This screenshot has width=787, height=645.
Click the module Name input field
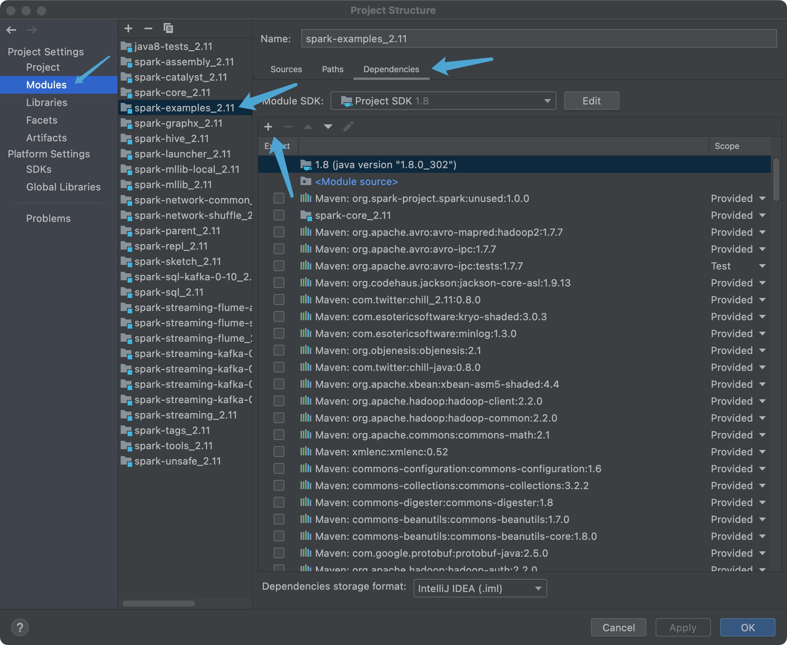pos(539,39)
